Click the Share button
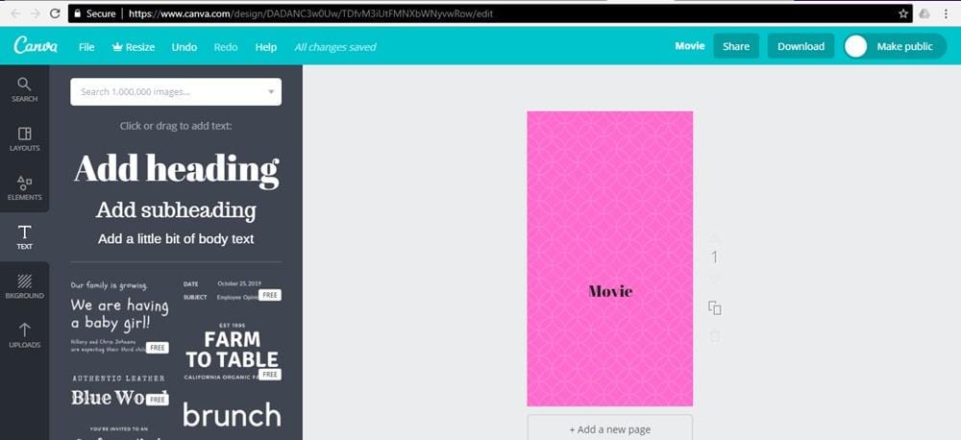The width and height of the screenshot is (961, 440). coord(736,46)
